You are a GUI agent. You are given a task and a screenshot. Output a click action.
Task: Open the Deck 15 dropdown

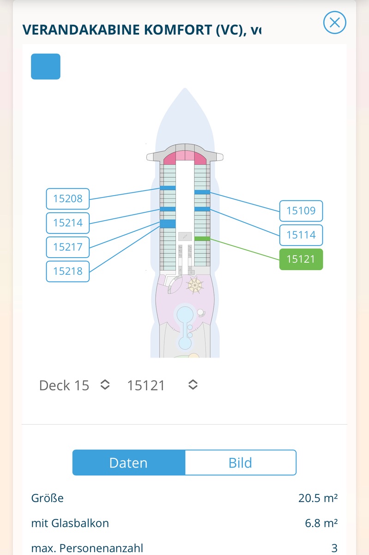[75, 385]
